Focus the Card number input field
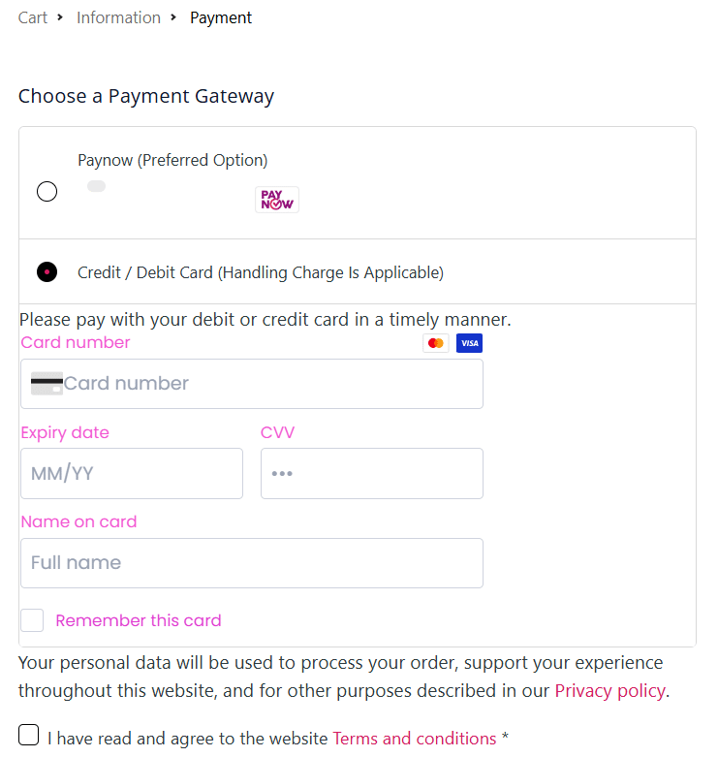The height and width of the screenshot is (757, 718). point(251,384)
